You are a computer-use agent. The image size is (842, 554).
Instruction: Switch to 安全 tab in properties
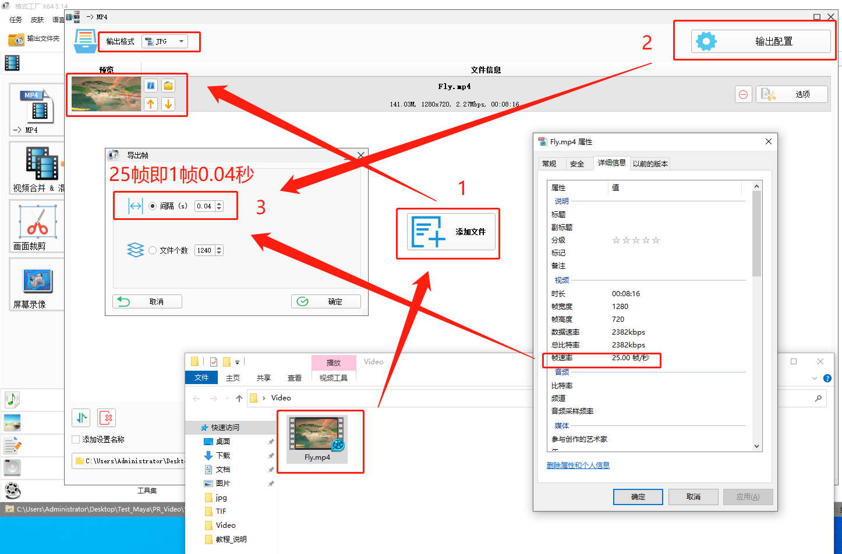click(x=577, y=164)
